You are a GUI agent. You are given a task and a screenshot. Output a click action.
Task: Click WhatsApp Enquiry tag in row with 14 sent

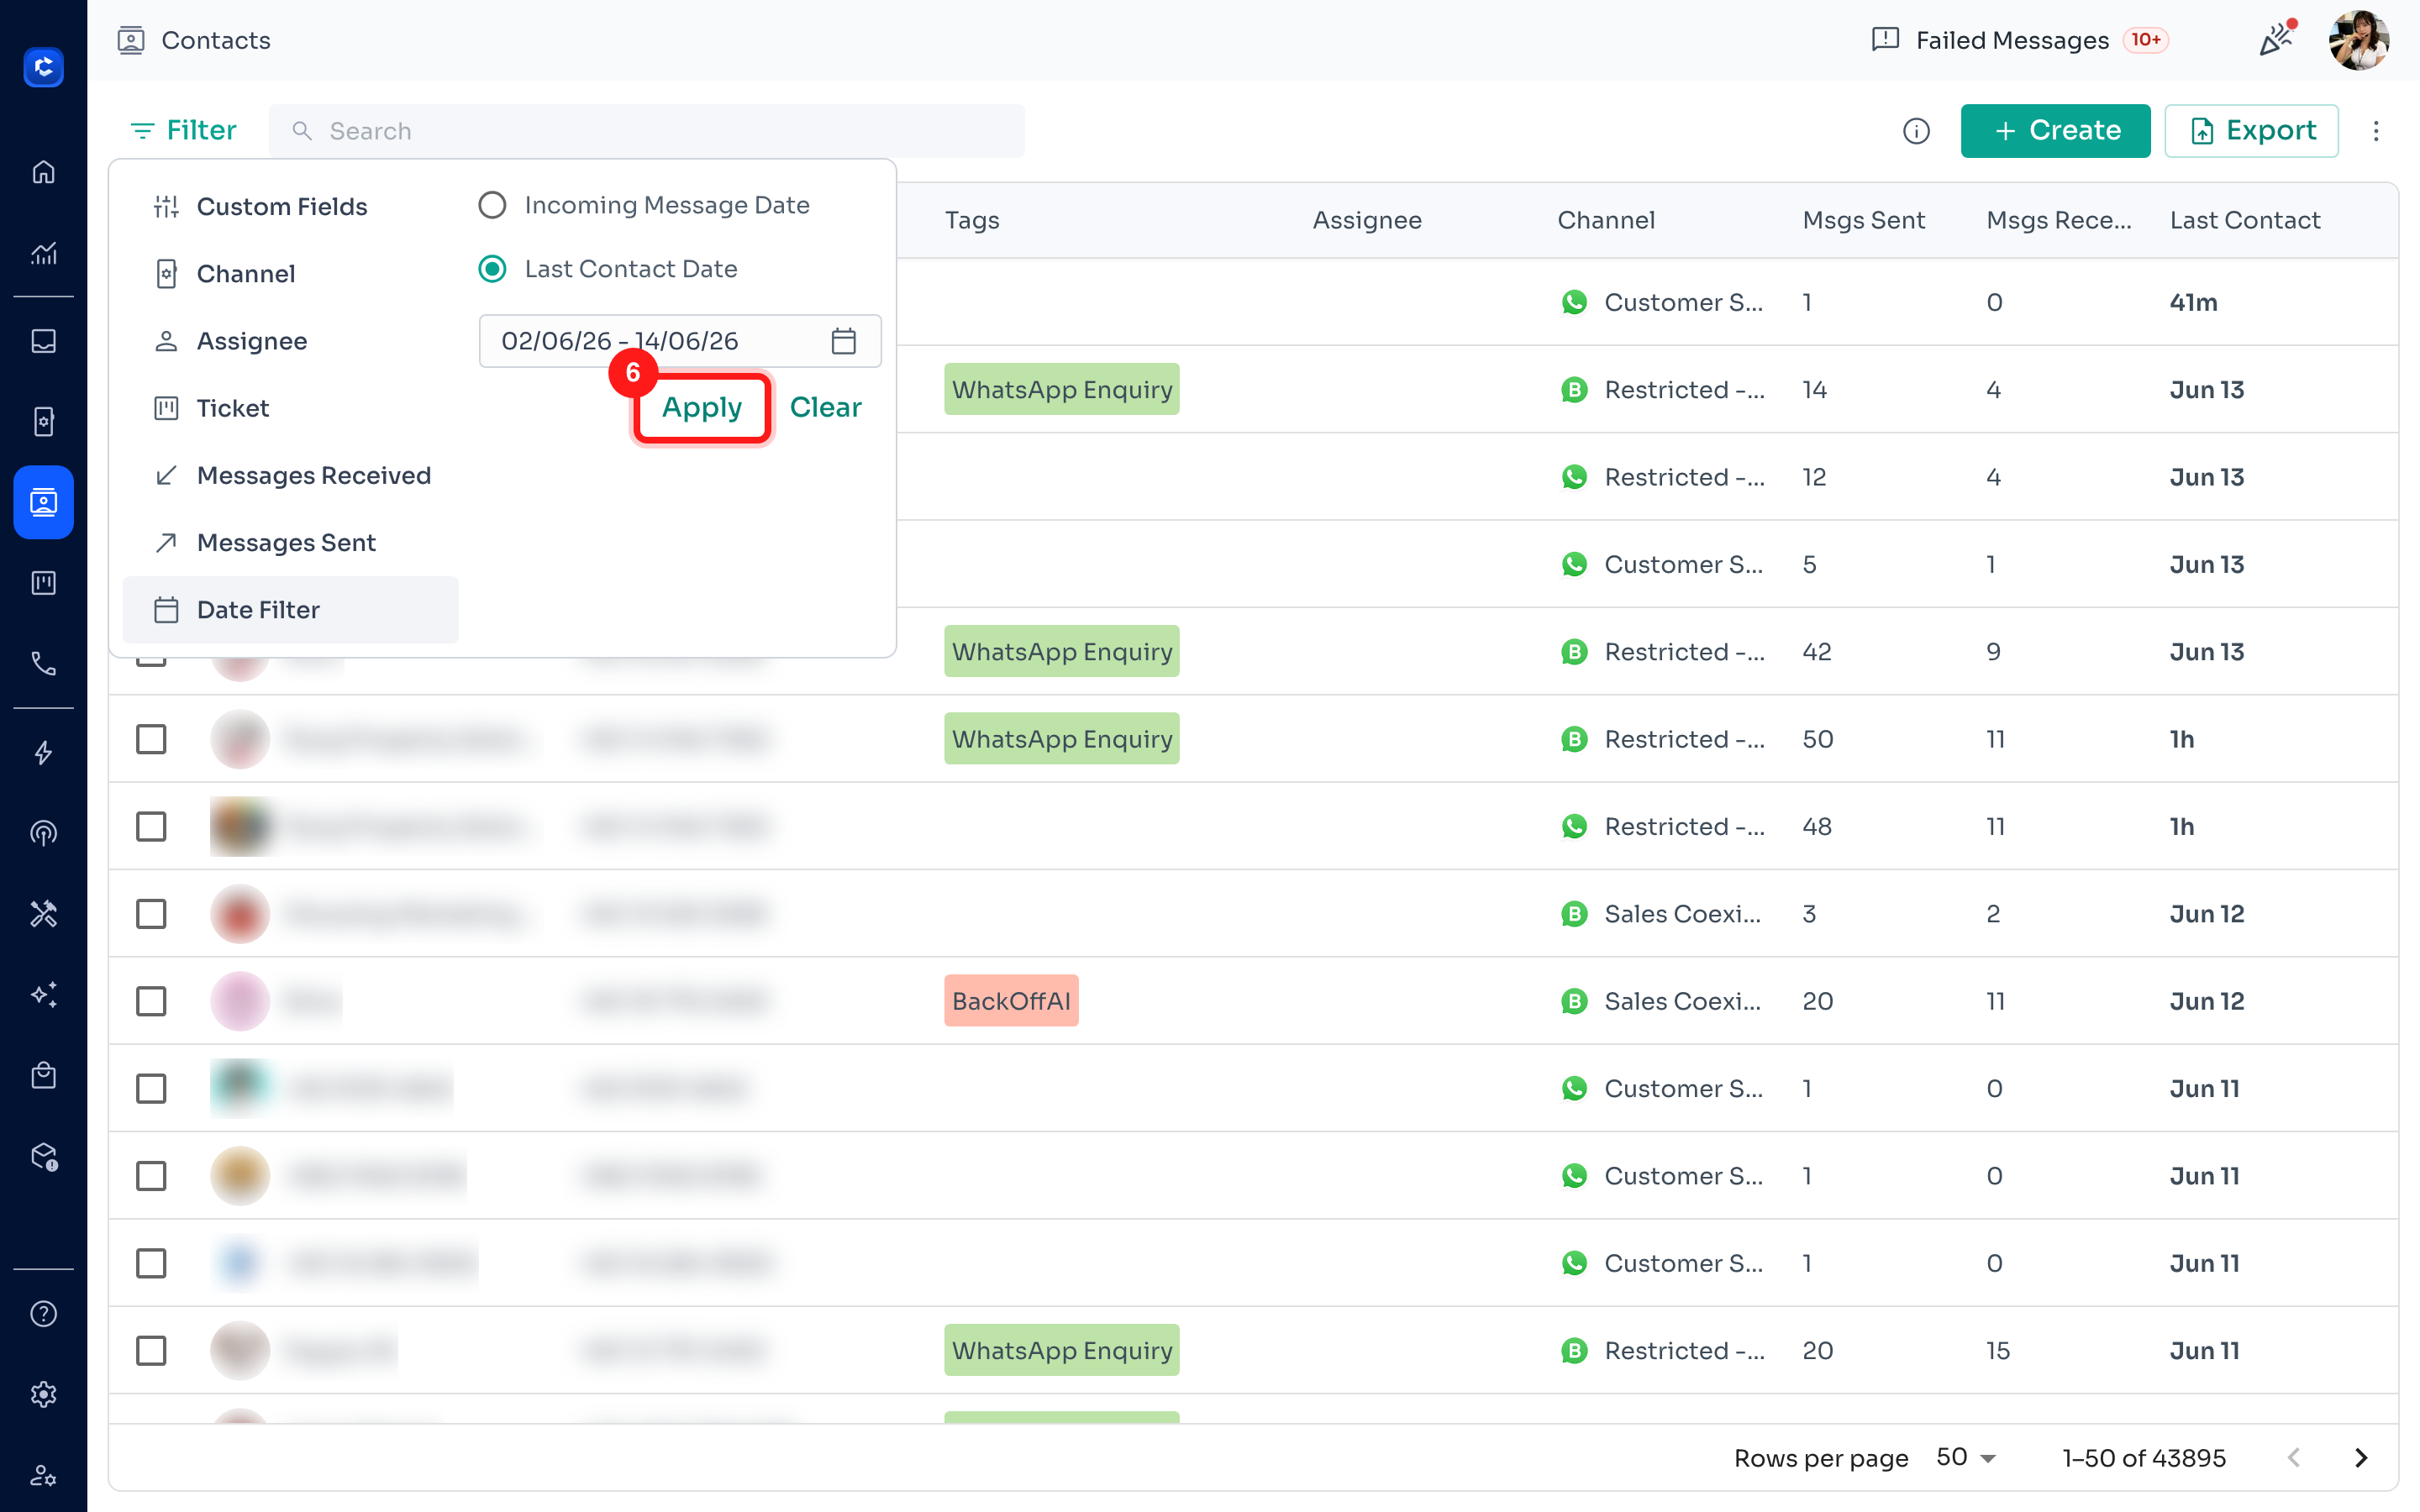pyautogui.click(x=1061, y=389)
